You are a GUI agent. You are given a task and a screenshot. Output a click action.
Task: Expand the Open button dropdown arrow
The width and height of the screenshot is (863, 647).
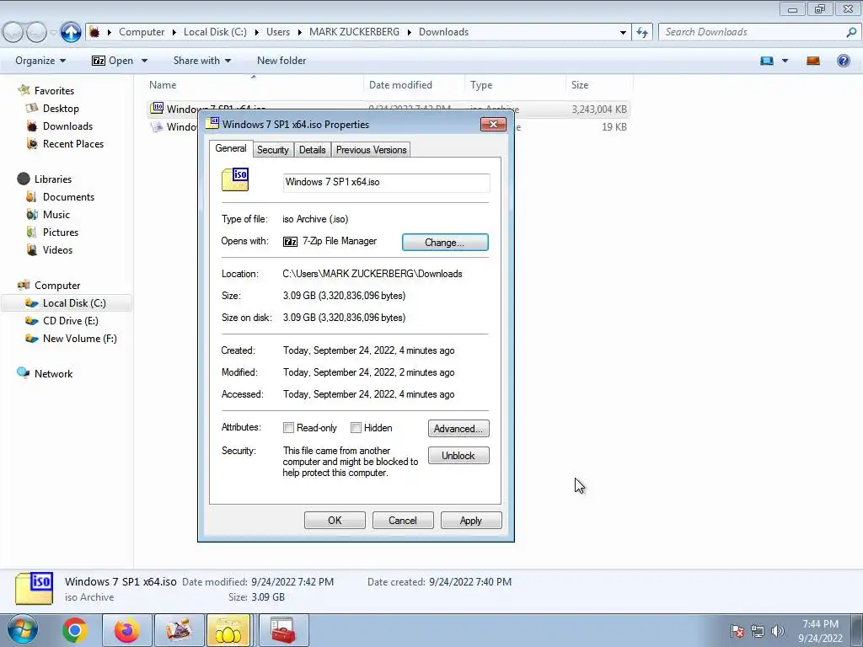click(144, 61)
